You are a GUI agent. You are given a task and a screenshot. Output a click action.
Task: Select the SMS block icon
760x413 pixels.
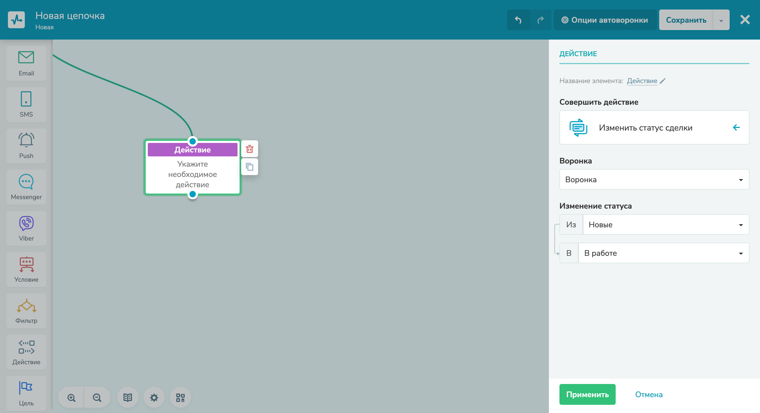pyautogui.click(x=26, y=104)
